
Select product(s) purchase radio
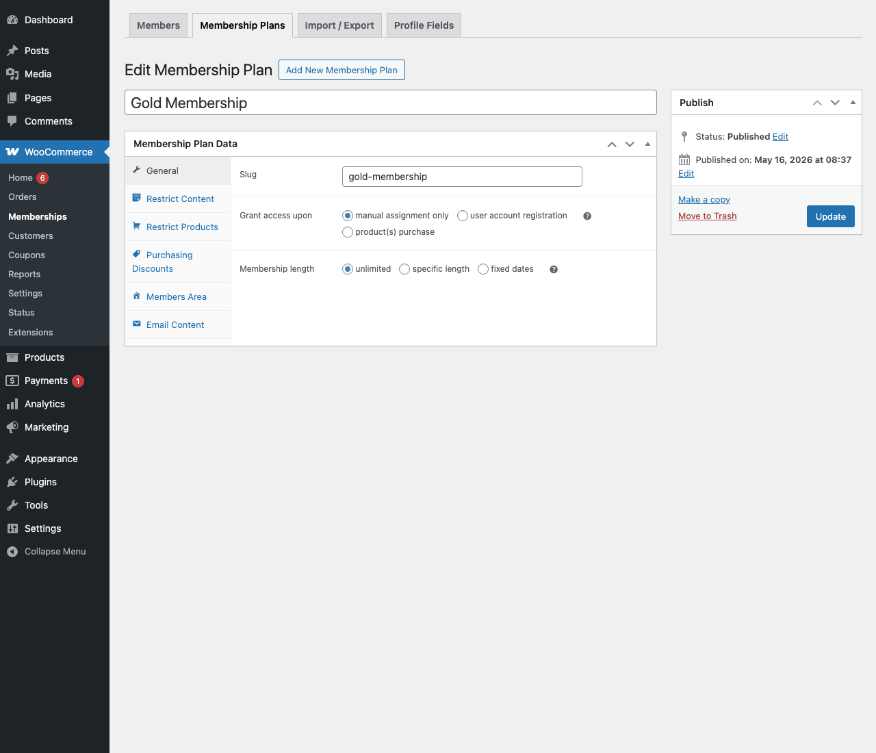point(348,232)
